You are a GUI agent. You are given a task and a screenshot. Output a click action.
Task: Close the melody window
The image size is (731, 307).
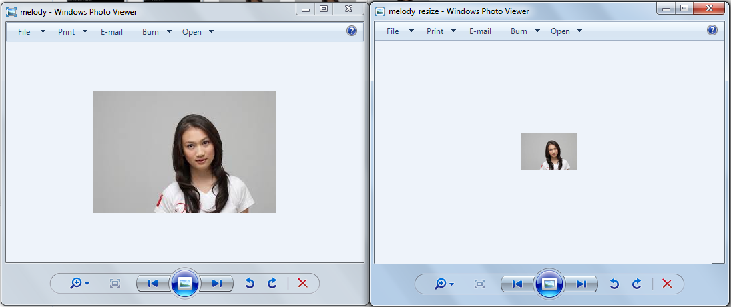point(348,9)
